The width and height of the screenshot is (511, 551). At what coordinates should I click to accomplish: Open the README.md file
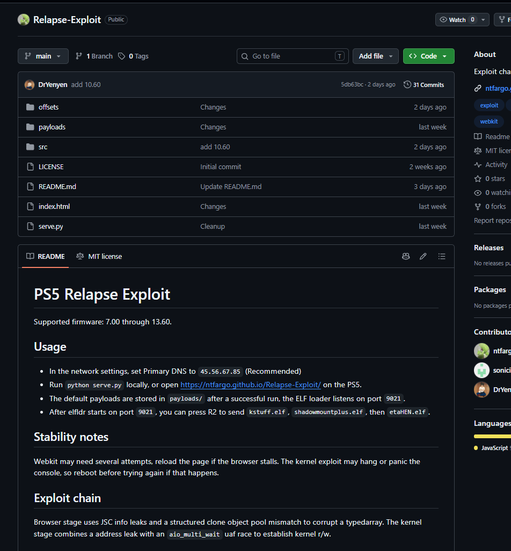coord(57,186)
